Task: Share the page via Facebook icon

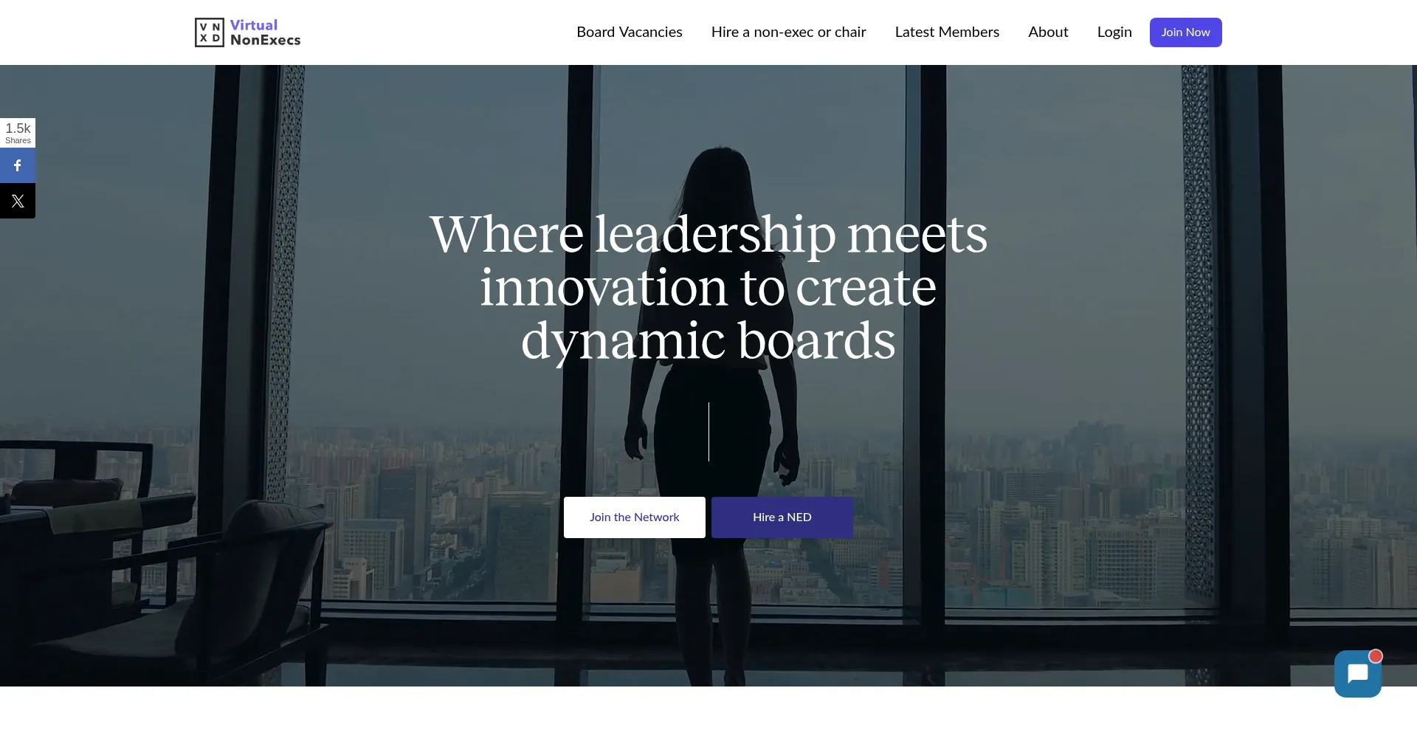Action: [18, 165]
